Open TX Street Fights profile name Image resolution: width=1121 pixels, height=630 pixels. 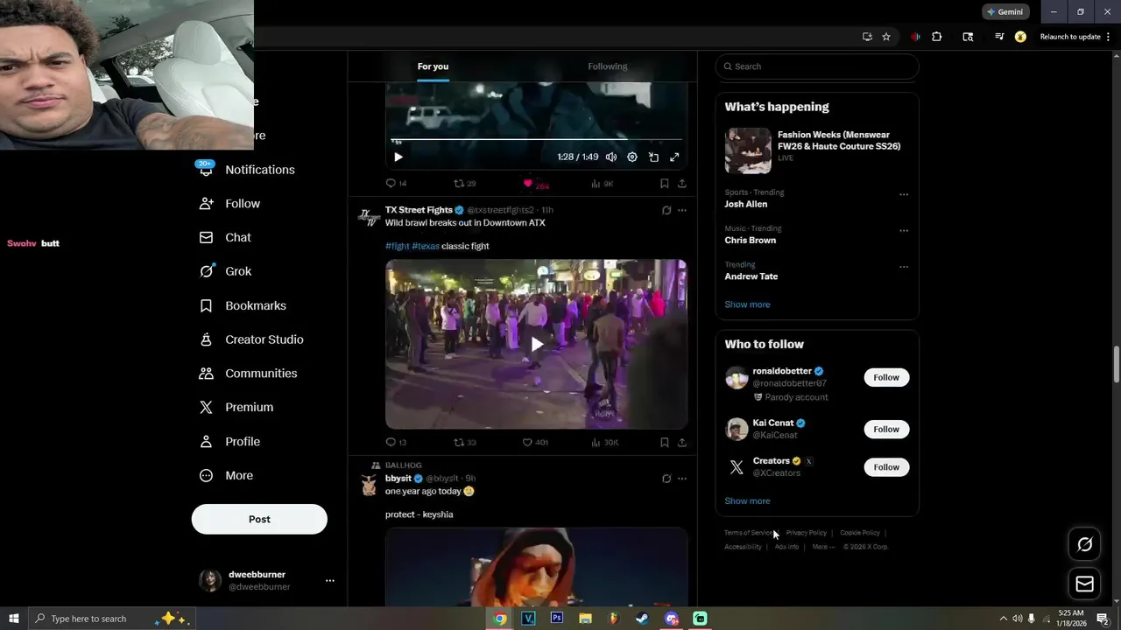(419, 210)
